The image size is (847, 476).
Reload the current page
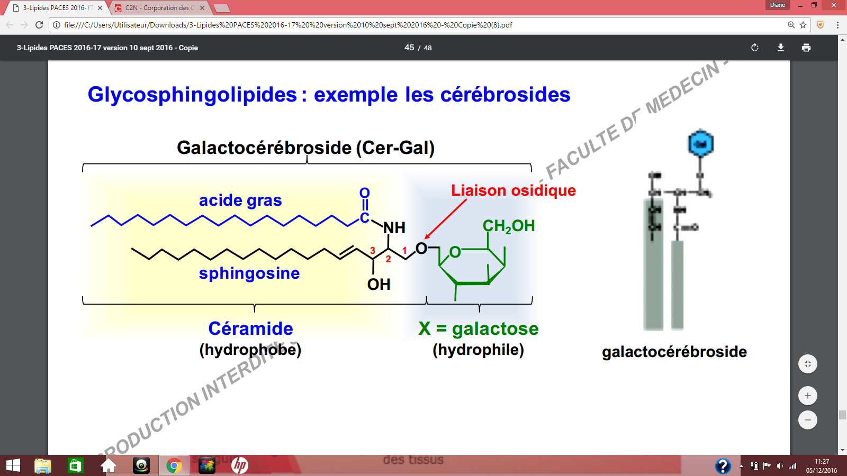(39, 25)
